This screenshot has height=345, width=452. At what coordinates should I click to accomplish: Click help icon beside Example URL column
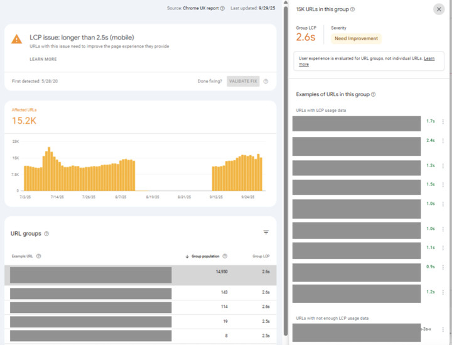pos(39,256)
